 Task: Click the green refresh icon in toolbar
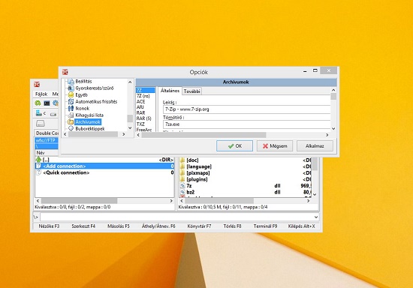(x=38, y=103)
